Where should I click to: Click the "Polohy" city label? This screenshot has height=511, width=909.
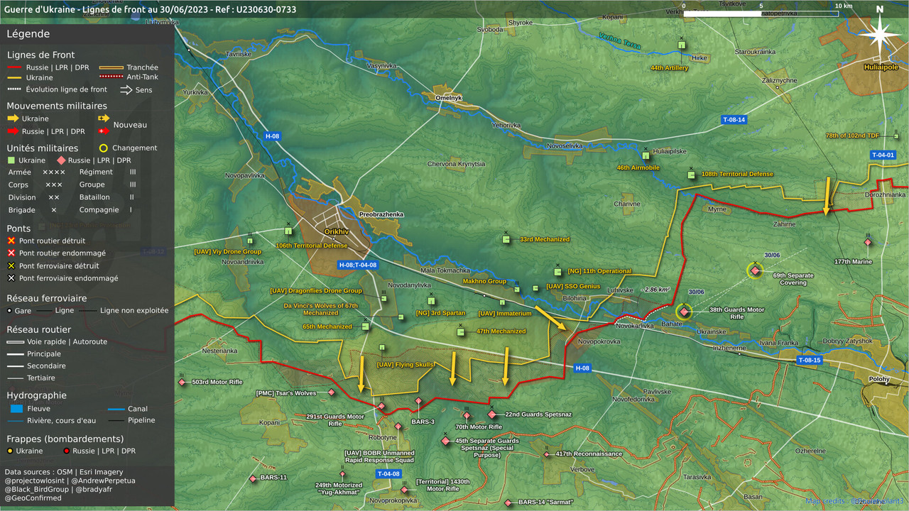click(878, 379)
